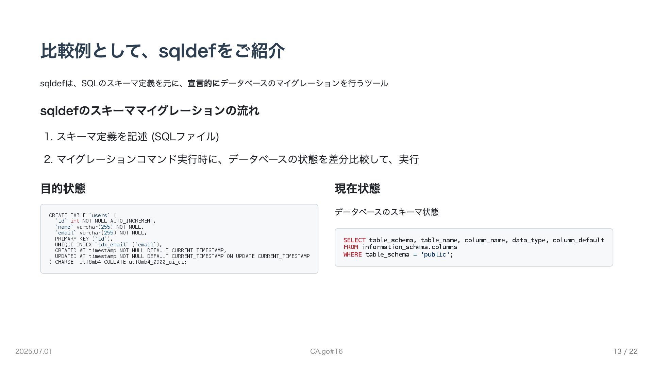Screen dimensions: 653x367
Task: Click the 13 / 22 page indicator
Action: tap(625, 351)
